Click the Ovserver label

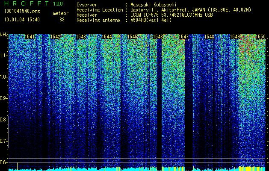point(87,5)
